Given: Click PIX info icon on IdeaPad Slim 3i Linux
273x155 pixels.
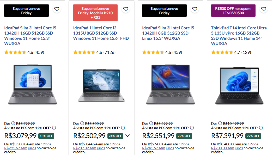Looking at the screenshot, I should 192,128.
